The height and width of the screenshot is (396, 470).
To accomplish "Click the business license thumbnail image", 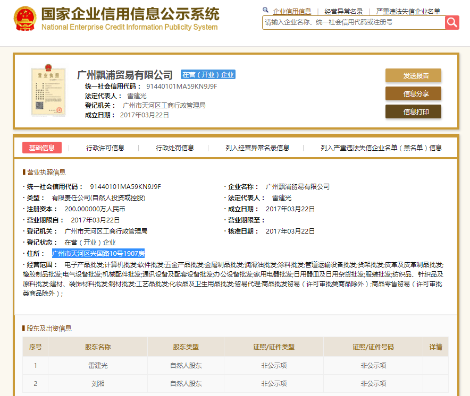I will pyautogui.click(x=48, y=91).
